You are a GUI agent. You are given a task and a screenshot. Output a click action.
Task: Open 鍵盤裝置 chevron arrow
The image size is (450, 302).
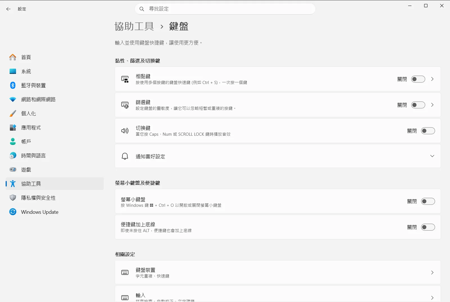pos(432,273)
